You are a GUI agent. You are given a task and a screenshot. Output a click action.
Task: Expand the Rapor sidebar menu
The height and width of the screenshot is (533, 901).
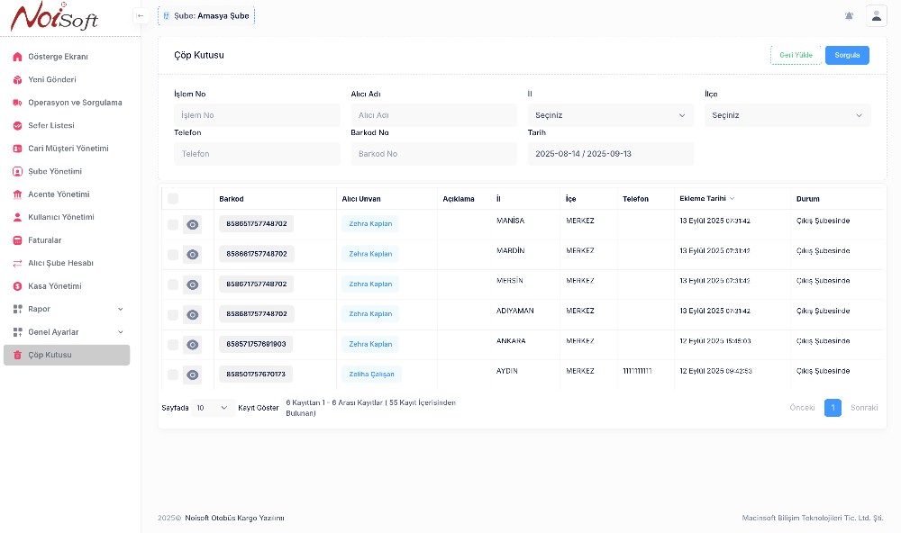68,309
